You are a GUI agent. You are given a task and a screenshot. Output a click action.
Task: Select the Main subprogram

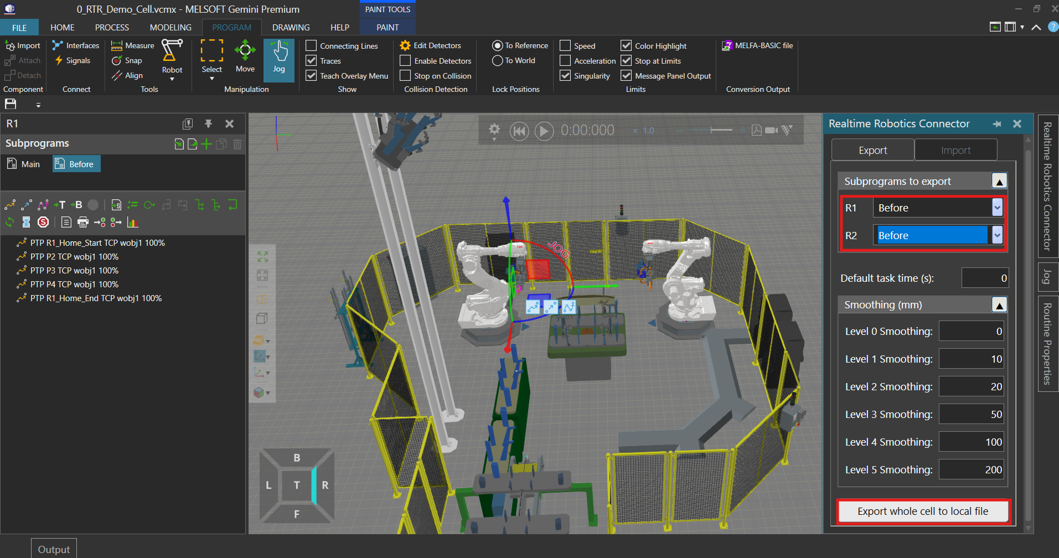point(24,164)
